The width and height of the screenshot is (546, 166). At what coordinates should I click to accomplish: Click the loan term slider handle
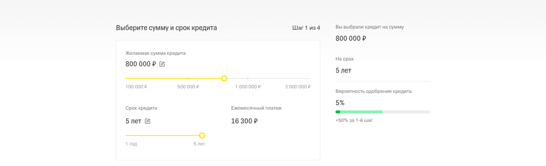(x=202, y=135)
